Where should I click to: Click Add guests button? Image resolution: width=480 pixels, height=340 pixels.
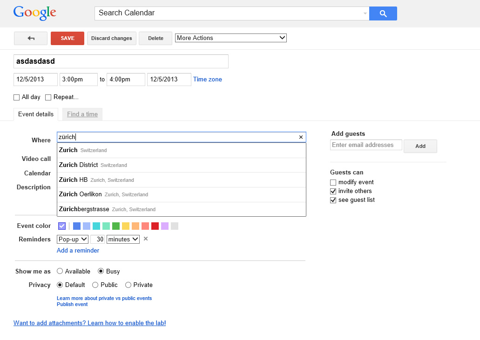(420, 146)
